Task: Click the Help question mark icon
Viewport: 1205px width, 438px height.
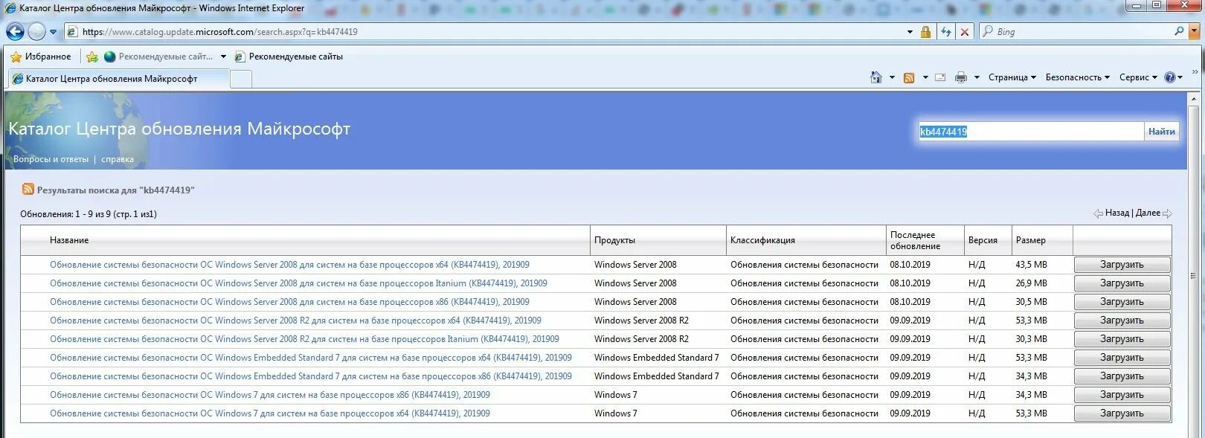Action: 1170,77
